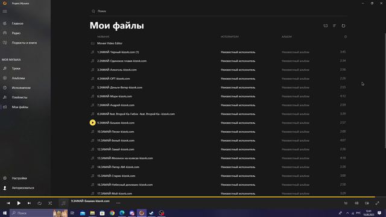Click the vertical scrollbar of track list

[385, 91]
